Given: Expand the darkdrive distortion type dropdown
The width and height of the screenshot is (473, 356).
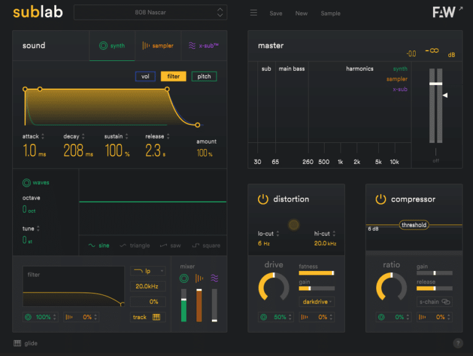Looking at the screenshot, I should [317, 302].
